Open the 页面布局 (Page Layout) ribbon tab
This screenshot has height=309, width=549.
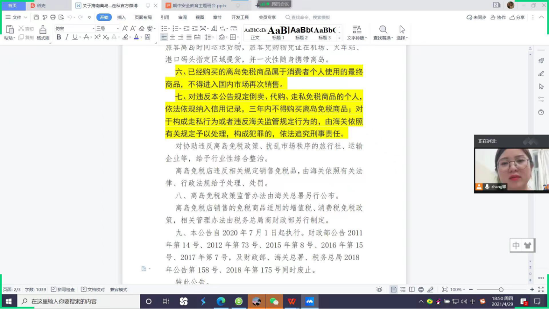tap(143, 17)
